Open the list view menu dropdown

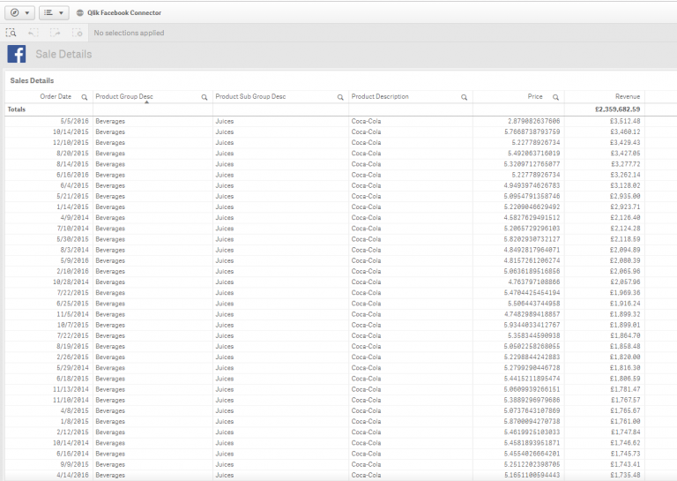click(54, 13)
